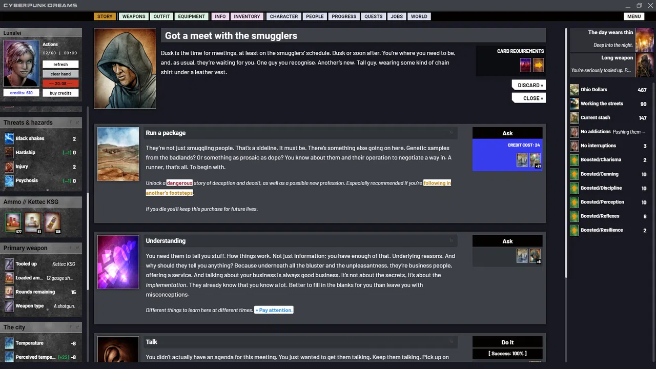Click the Ohio Dollars money icon
Viewport: 656px width, 369px height.
(x=575, y=90)
